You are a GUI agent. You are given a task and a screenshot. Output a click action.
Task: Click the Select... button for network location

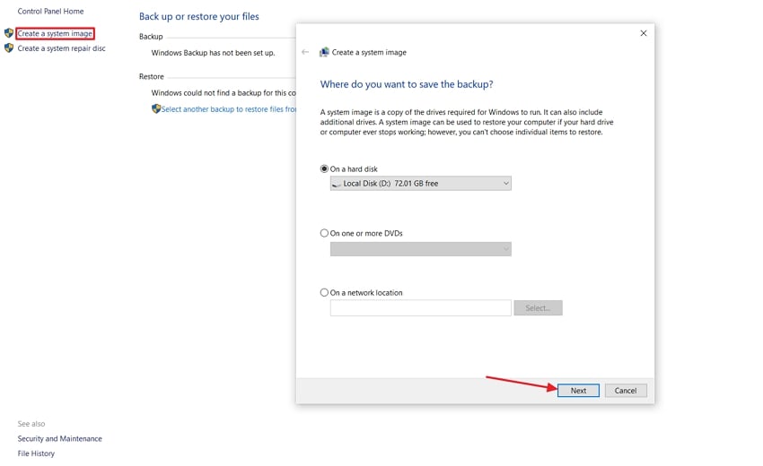pos(538,307)
